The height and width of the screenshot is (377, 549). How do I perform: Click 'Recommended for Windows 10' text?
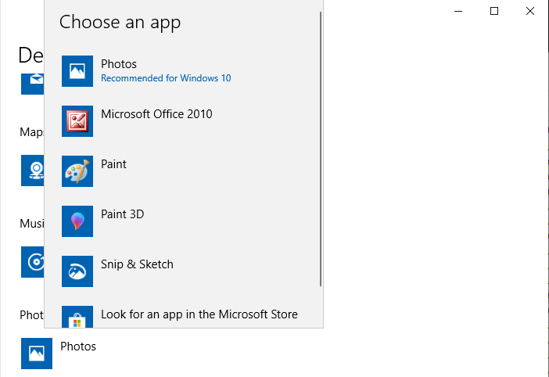click(166, 78)
